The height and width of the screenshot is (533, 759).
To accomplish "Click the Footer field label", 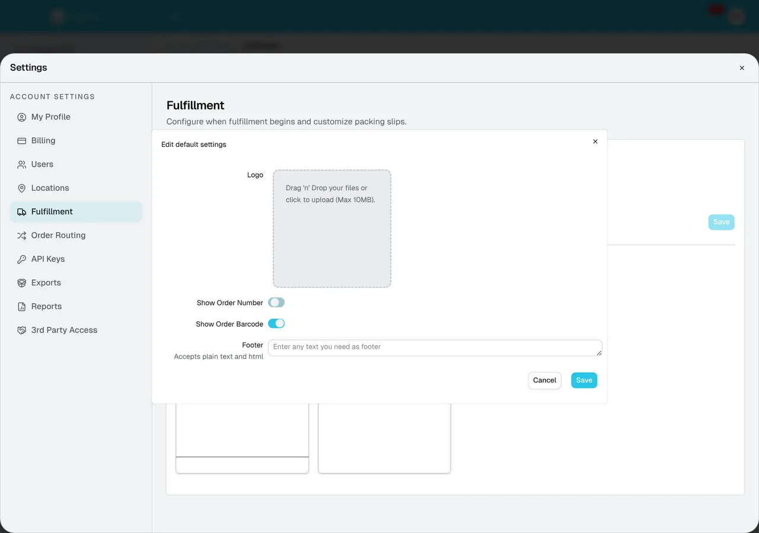I will pos(253,345).
